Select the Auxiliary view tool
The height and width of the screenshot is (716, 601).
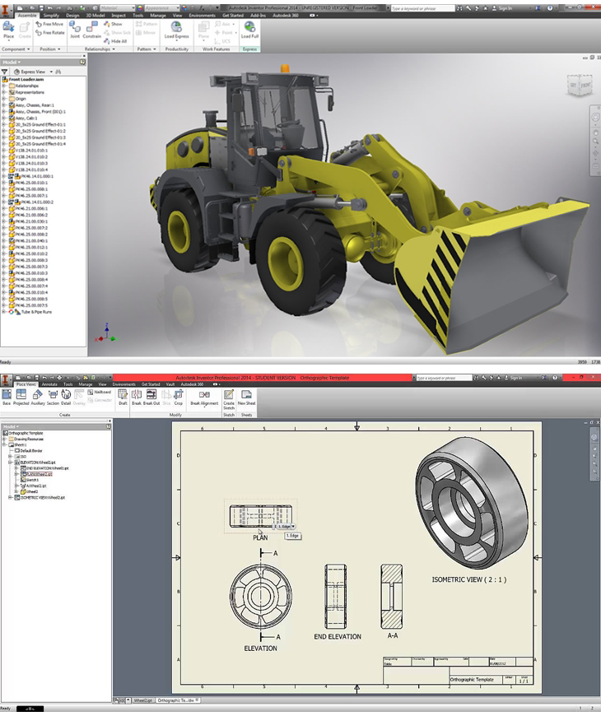point(38,397)
